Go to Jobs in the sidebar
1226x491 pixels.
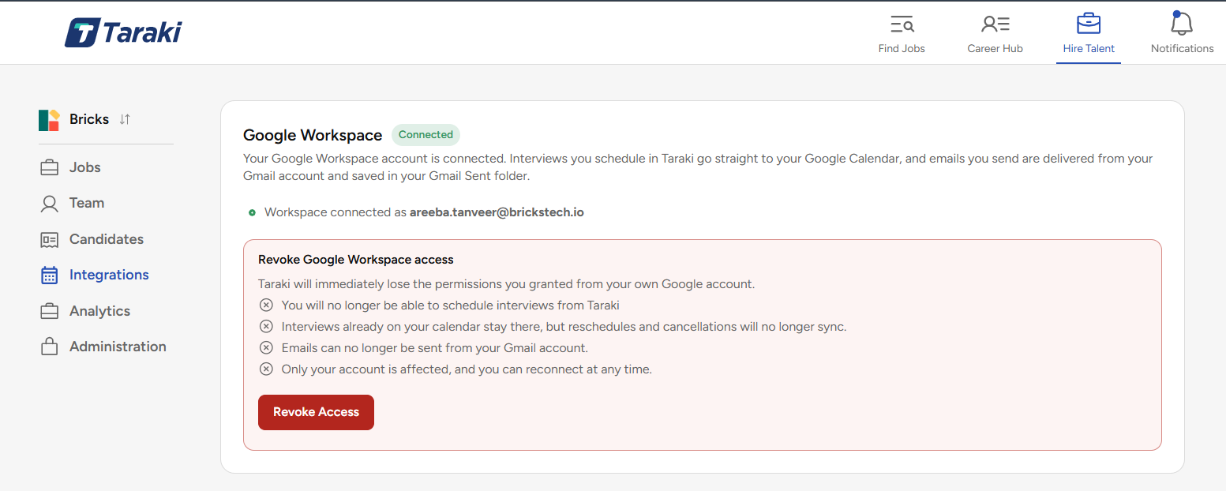click(x=85, y=167)
